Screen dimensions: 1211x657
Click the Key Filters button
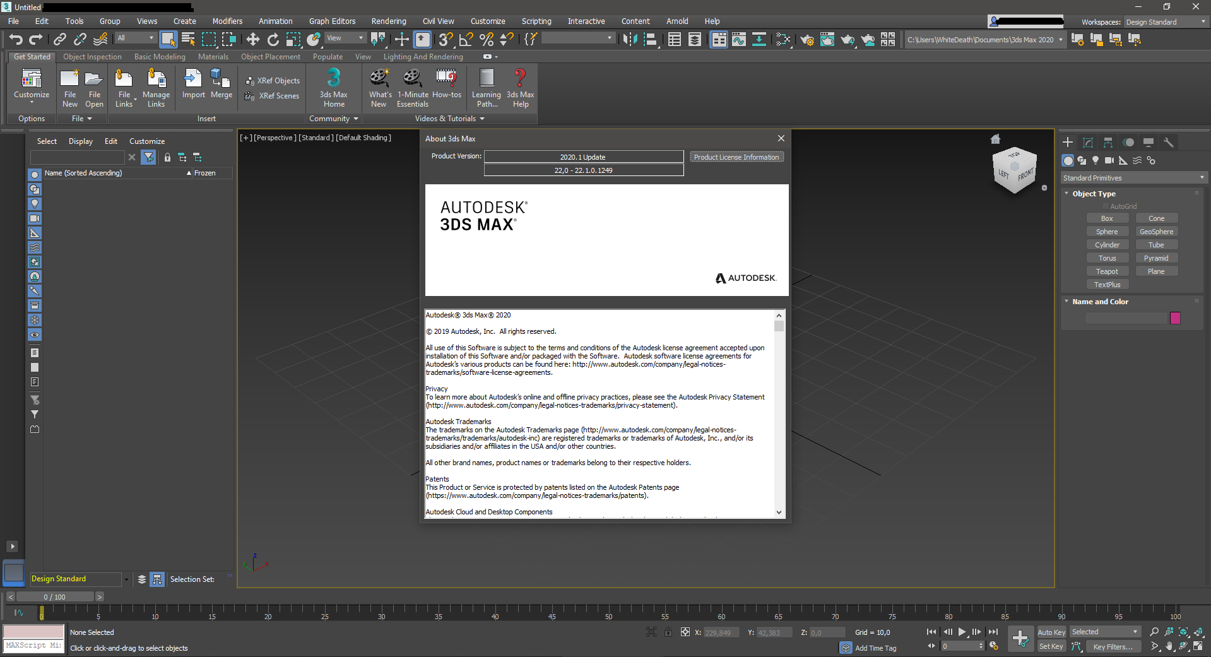pyautogui.click(x=1113, y=646)
